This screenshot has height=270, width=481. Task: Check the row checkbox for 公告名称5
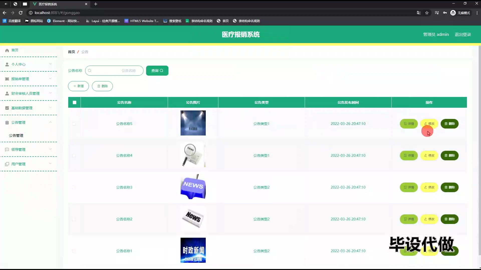[74, 124]
